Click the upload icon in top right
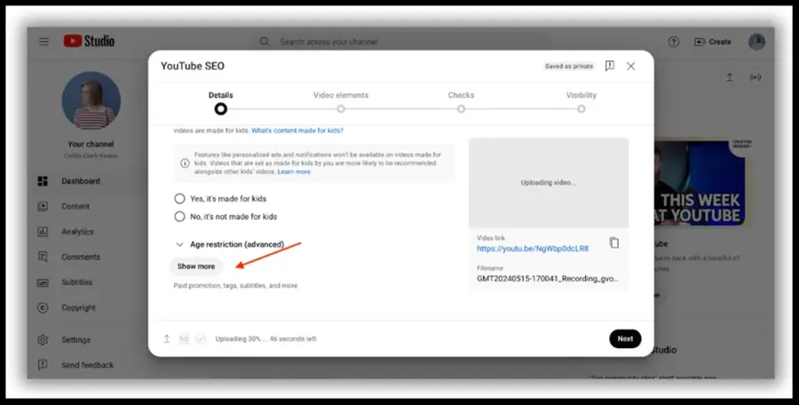The image size is (799, 405). 729,77
